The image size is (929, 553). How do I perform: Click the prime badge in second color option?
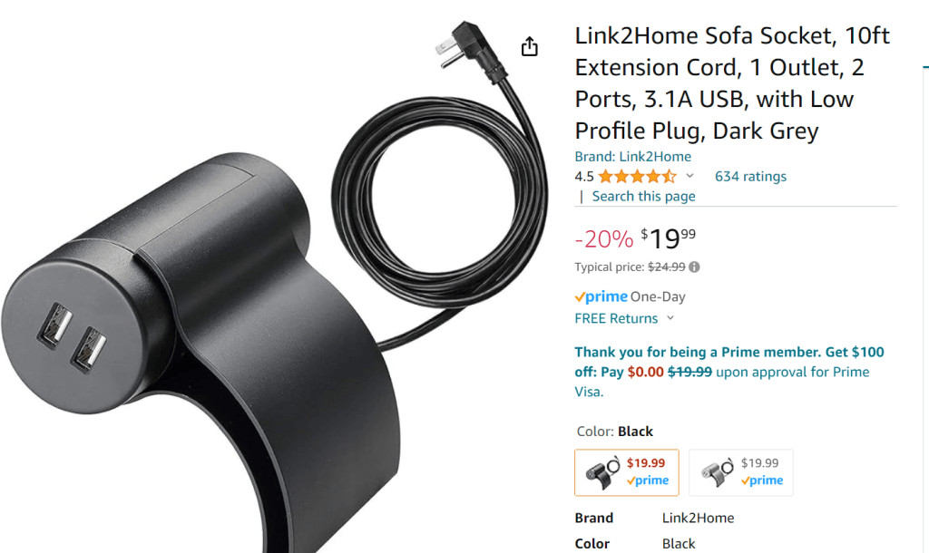[x=762, y=480]
